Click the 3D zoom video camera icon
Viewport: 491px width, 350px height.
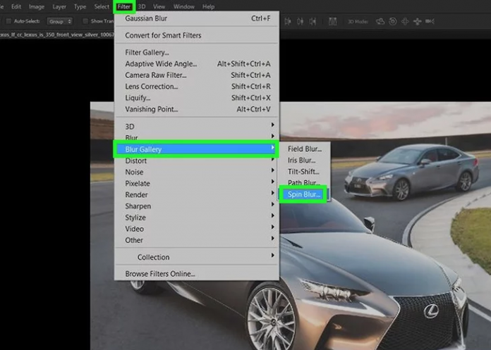coord(430,21)
